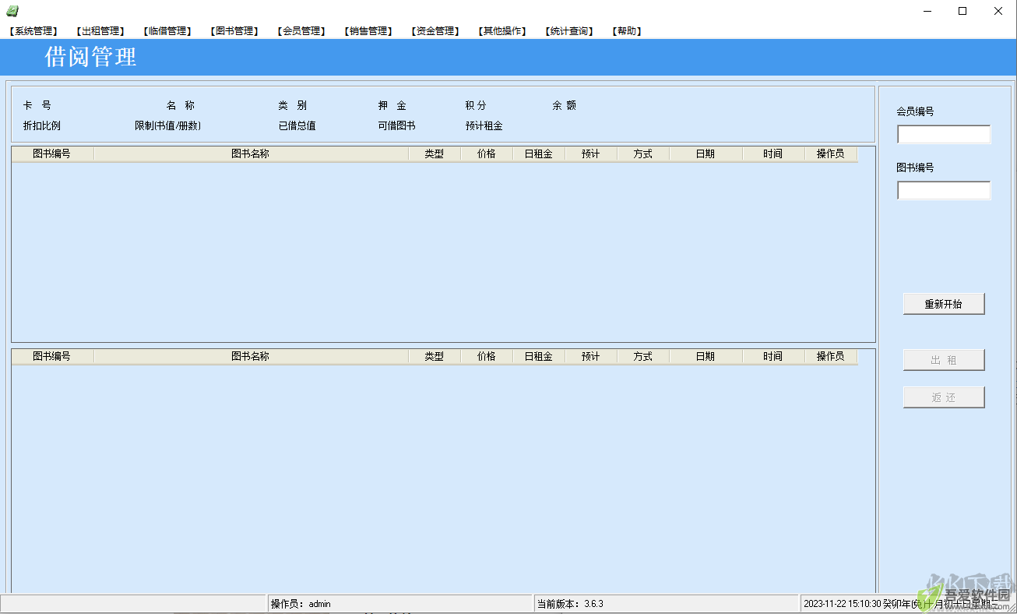Click the 重新开始 button
The height and width of the screenshot is (614, 1017).
click(x=944, y=304)
